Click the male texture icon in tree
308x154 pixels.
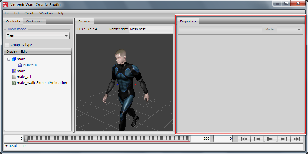point(13,71)
